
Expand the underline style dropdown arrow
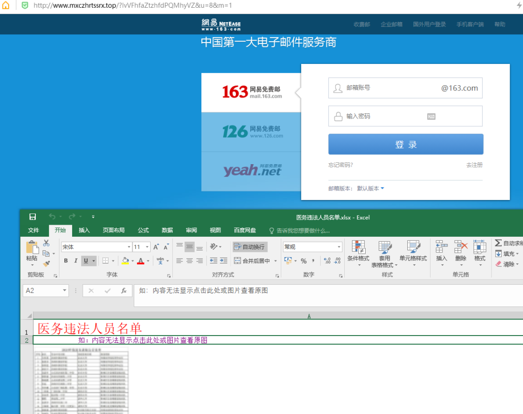click(x=94, y=261)
